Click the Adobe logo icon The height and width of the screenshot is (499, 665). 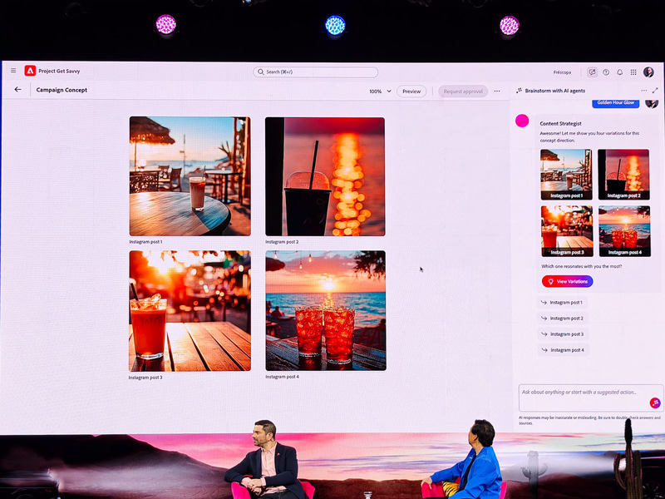[x=30, y=71]
